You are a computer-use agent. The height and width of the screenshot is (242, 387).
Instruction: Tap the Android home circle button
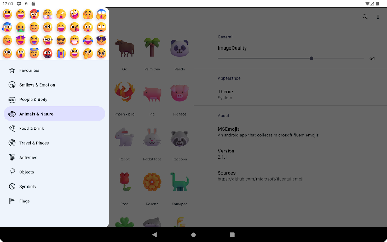[x=193, y=235]
